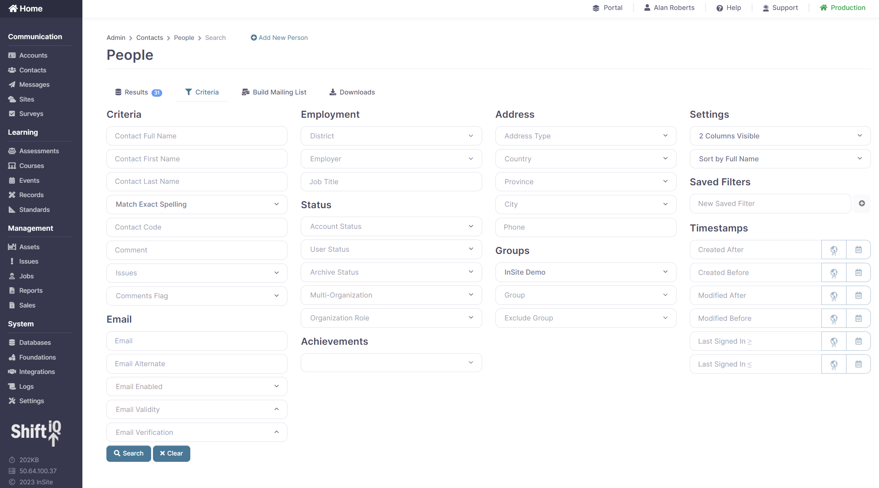Open the calendar picker for Created After
This screenshot has height=488, width=879.
[x=858, y=250]
